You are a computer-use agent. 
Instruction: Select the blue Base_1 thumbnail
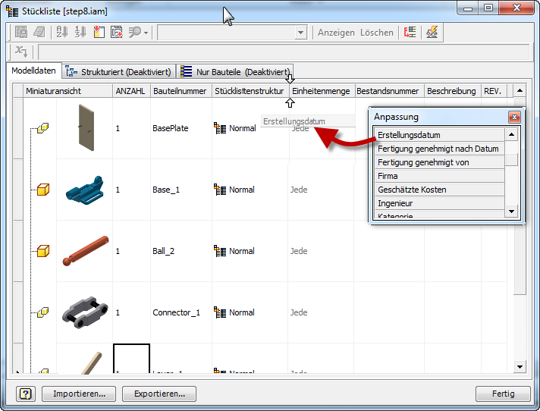tap(85, 190)
